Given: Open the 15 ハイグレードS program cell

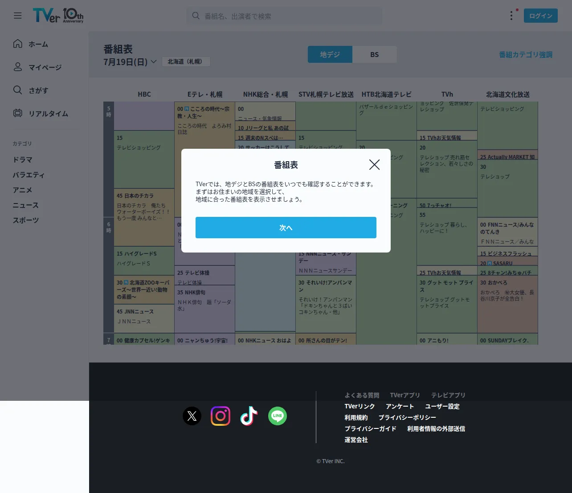Looking at the screenshot, I should click(x=144, y=261).
